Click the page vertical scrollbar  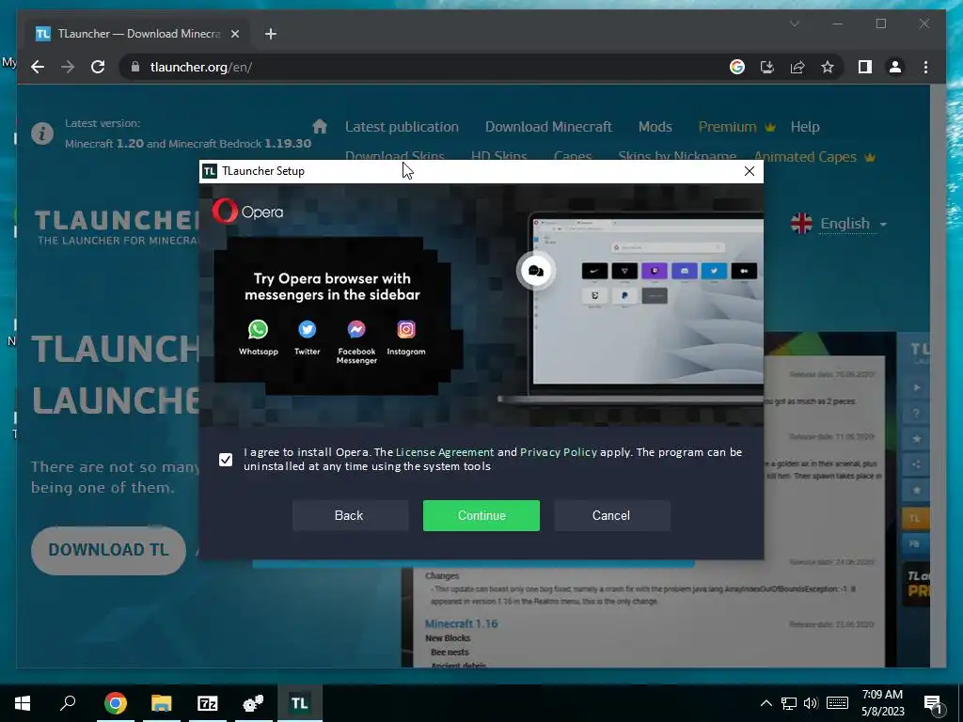938,375
